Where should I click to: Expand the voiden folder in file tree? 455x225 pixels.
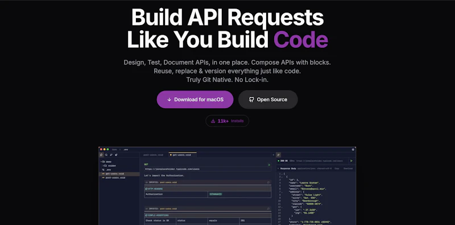point(103,166)
